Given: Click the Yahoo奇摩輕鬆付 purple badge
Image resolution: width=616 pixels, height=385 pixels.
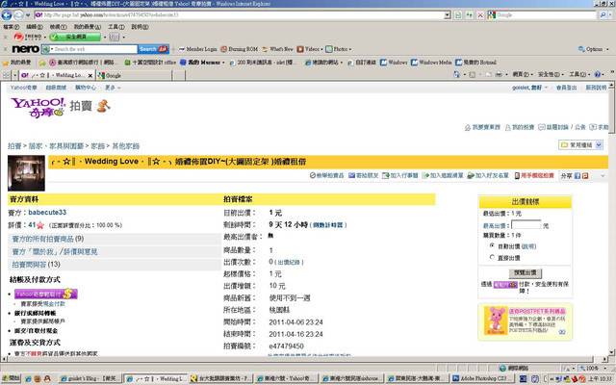Looking at the screenshot, I should tap(46, 294).
